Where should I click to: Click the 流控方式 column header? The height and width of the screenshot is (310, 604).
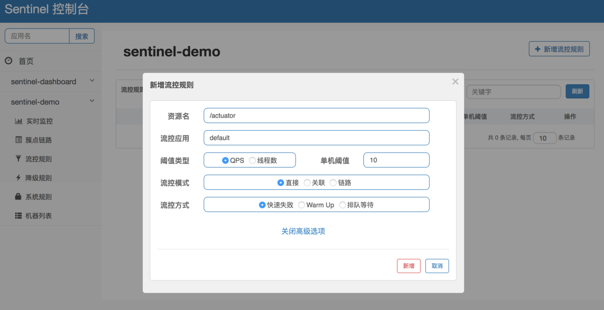point(522,116)
